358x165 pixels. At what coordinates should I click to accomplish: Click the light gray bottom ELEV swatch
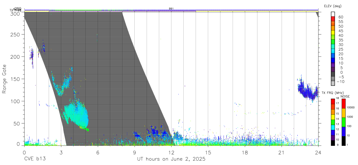(x=333, y=84)
